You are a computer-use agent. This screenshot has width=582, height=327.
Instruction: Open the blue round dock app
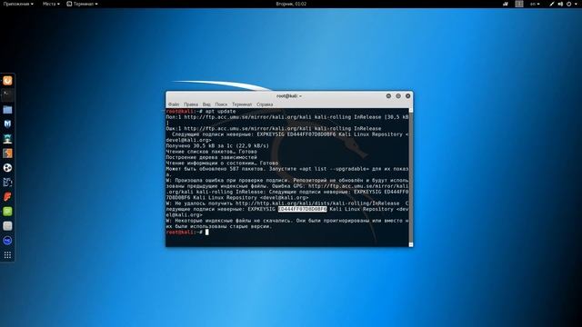click(x=7, y=240)
